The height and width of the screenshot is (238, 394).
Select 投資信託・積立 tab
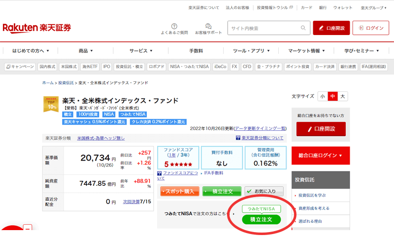click(129, 67)
